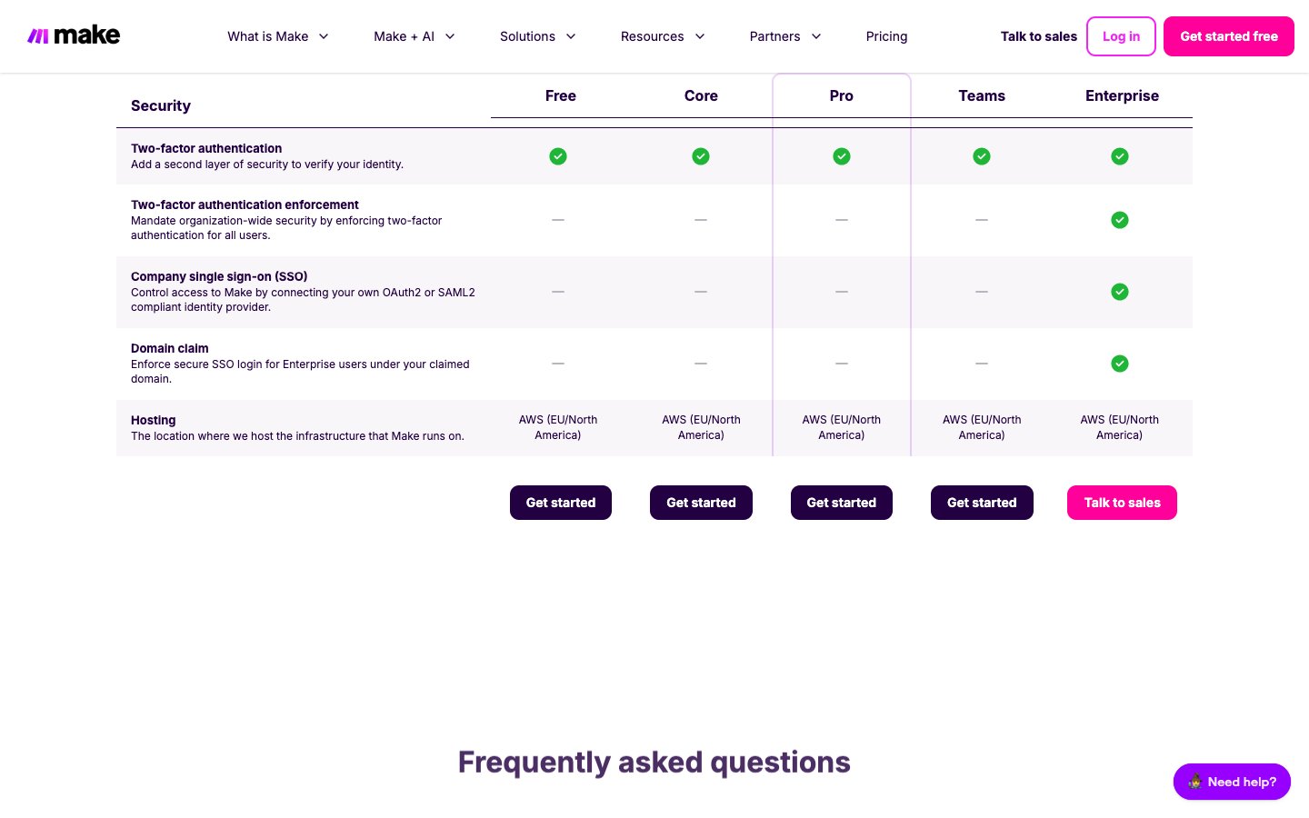Click Teams plan two-factor authentication checkmark
Image resolution: width=1309 pixels, height=818 pixels.
pos(982,156)
